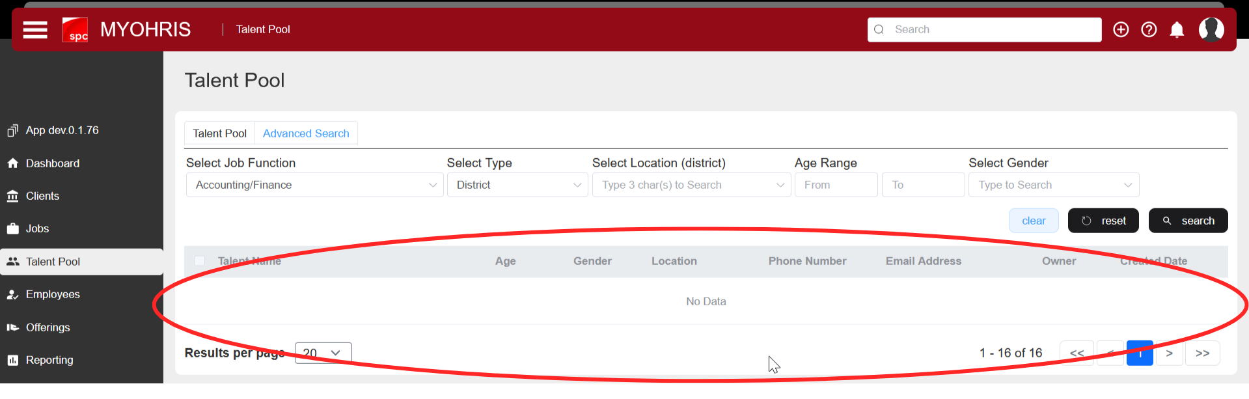Switch to the Advanced Search tab

(x=306, y=133)
